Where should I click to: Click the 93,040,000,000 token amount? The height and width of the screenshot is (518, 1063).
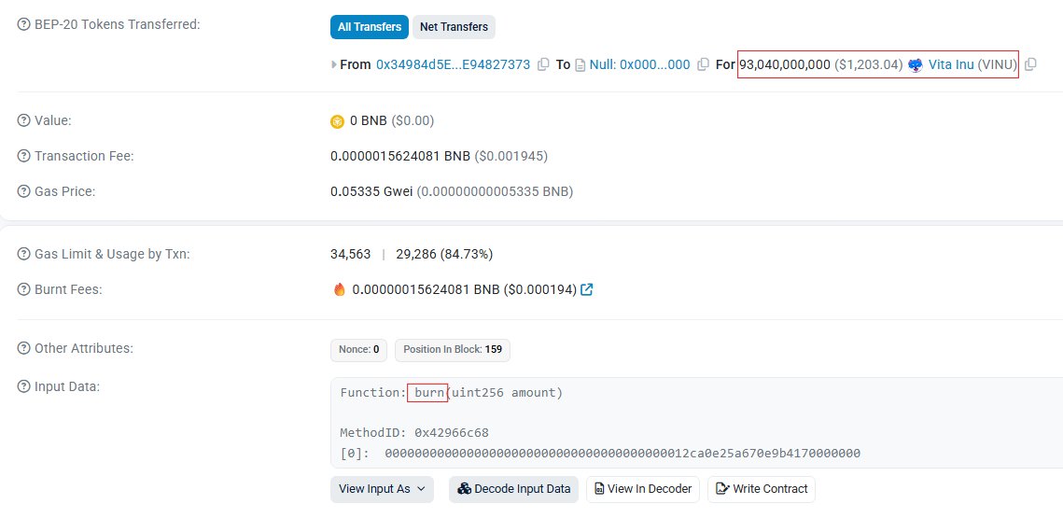(x=784, y=64)
